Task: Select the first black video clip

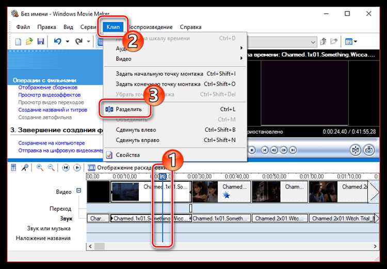Action: point(98,192)
